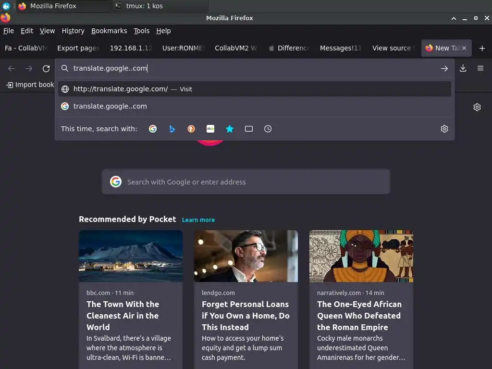Search this time with Bing
Image resolution: width=492 pixels, height=369 pixels.
coord(172,129)
